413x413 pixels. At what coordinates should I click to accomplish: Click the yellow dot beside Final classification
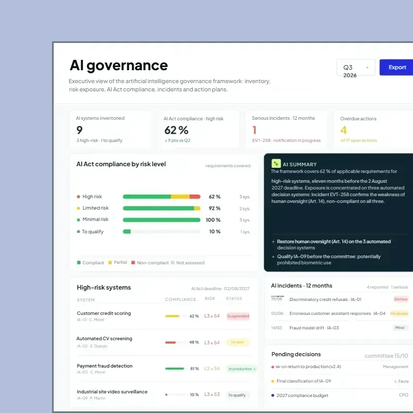point(273,381)
